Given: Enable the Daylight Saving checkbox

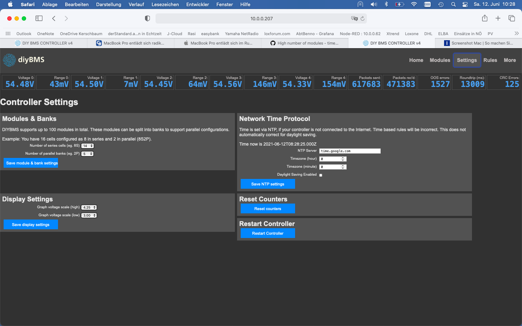Looking at the screenshot, I should [321, 175].
